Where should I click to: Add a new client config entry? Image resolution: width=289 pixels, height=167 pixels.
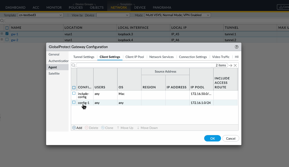tap(77, 128)
